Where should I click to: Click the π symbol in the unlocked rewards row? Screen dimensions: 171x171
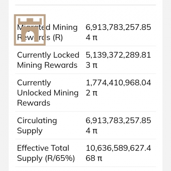[x=94, y=93]
